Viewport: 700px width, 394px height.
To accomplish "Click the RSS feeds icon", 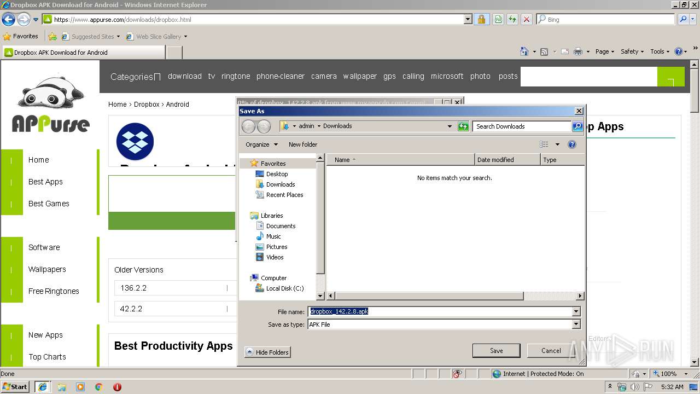I will [x=544, y=51].
